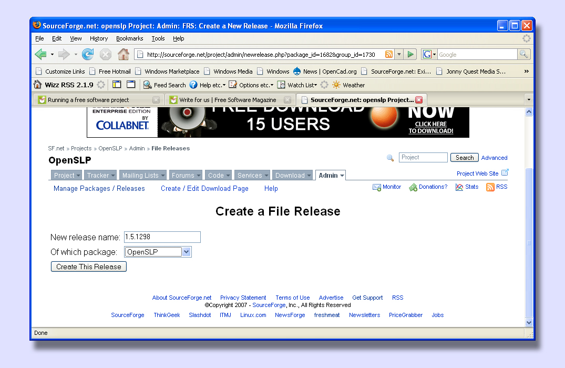Open the Tracker navigation tab
The image size is (565, 368).
(x=100, y=175)
